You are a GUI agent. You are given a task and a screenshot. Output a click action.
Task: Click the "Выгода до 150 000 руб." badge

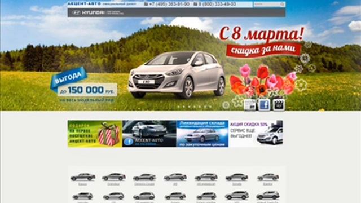click(x=84, y=85)
